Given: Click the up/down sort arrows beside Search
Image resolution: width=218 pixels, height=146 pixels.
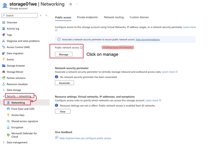Looking at the screenshot, I should click(41, 15).
